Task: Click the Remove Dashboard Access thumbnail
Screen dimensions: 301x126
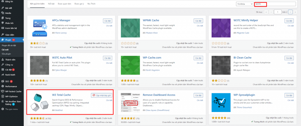Action: click(130, 103)
